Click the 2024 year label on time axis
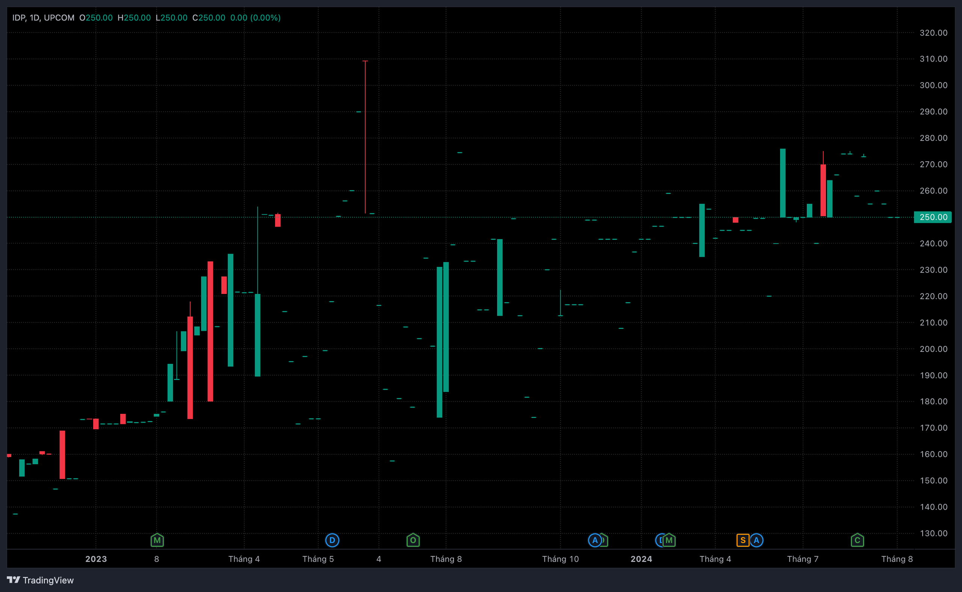The height and width of the screenshot is (592, 962). pyautogui.click(x=641, y=559)
